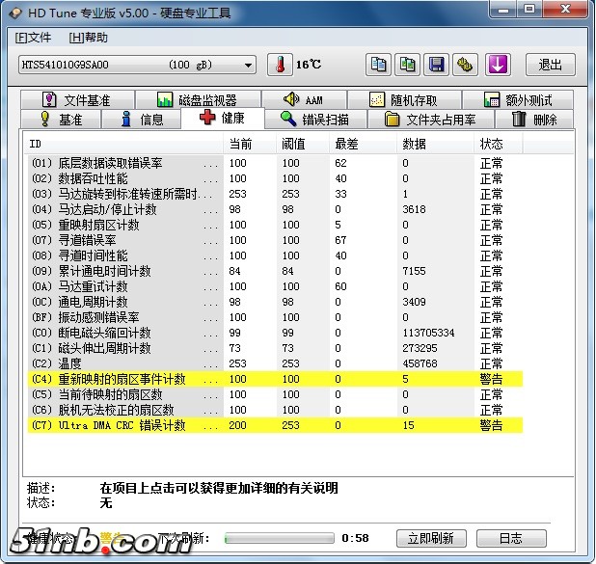
Task: Click the copy text to clipboard icon
Action: 379,65
